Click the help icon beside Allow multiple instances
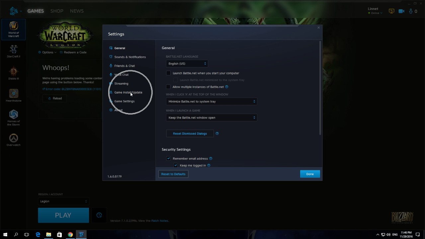 [x=227, y=87]
